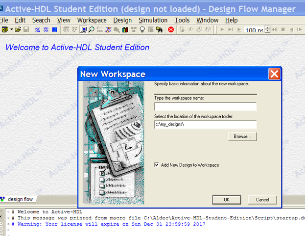Click the Browse... button

pyautogui.click(x=242, y=136)
